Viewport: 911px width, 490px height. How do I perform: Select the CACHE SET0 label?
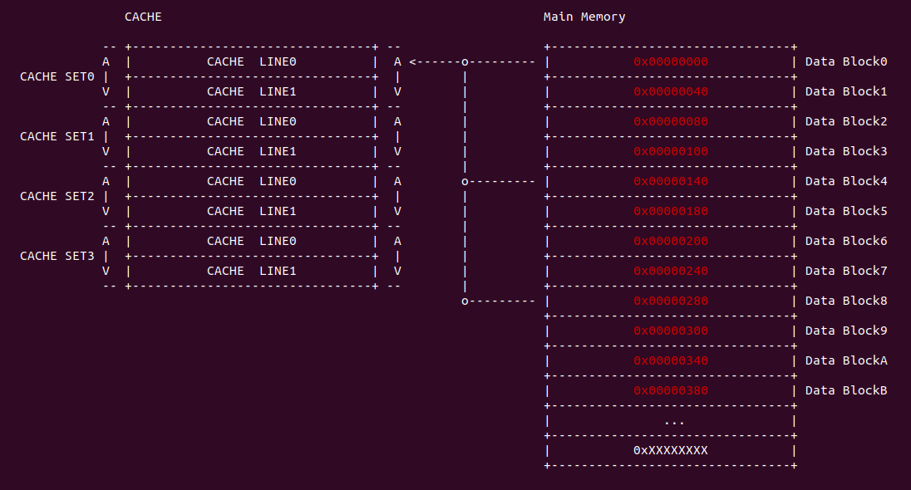coord(57,76)
